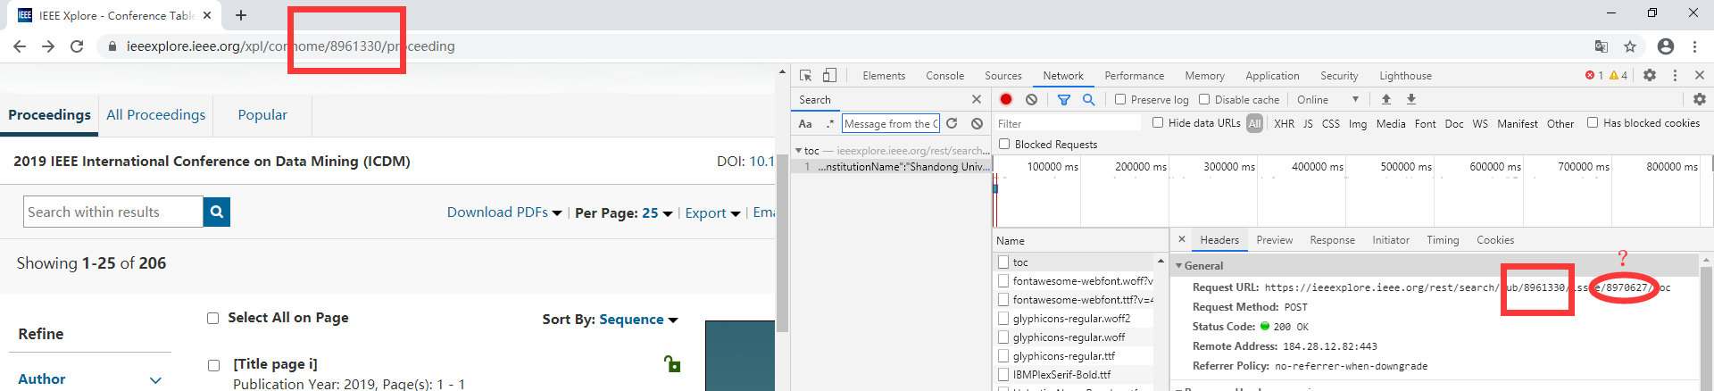Open Chrome three-dot menu
1714x391 pixels.
click(x=1694, y=46)
